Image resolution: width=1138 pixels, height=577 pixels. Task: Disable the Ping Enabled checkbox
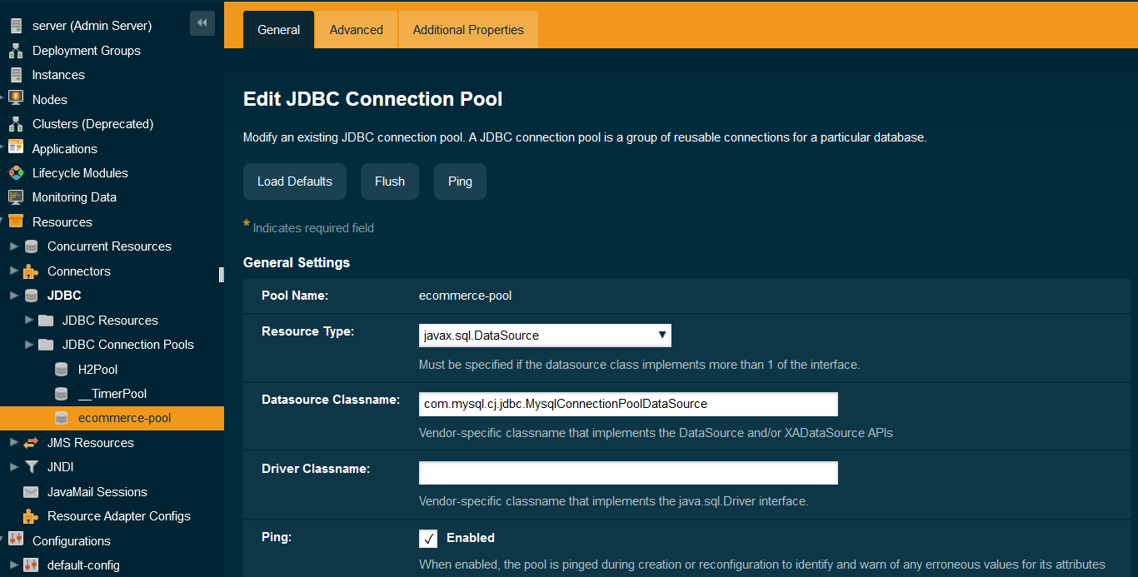point(427,538)
